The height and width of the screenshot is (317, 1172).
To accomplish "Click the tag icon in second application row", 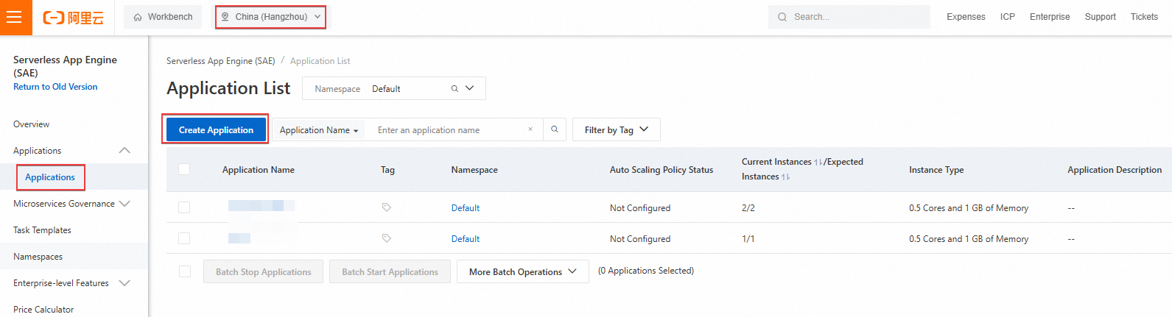I will 387,238.
